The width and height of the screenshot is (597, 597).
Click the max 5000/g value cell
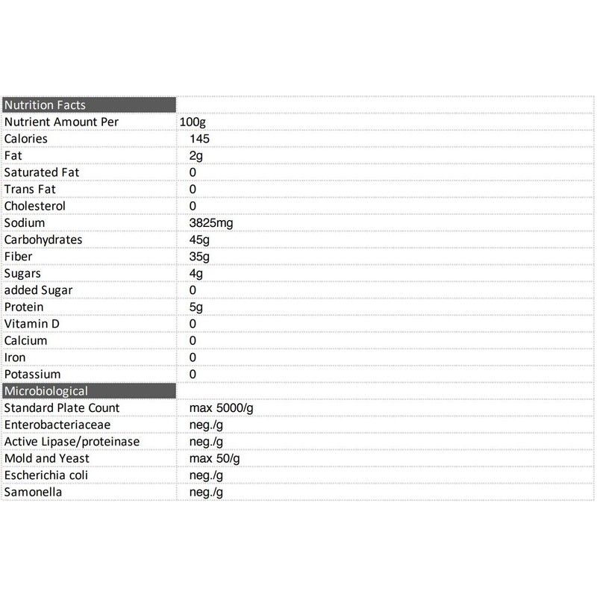[222, 408]
